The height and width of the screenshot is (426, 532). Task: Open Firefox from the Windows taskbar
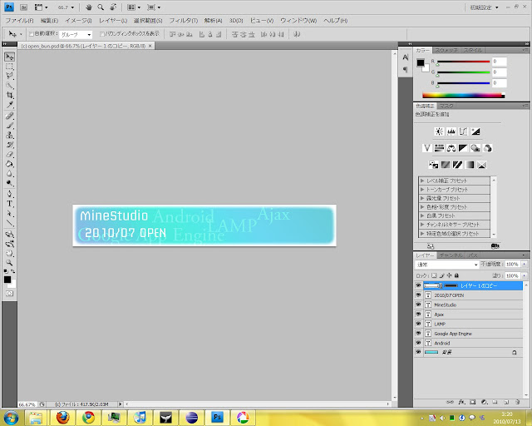point(63,418)
